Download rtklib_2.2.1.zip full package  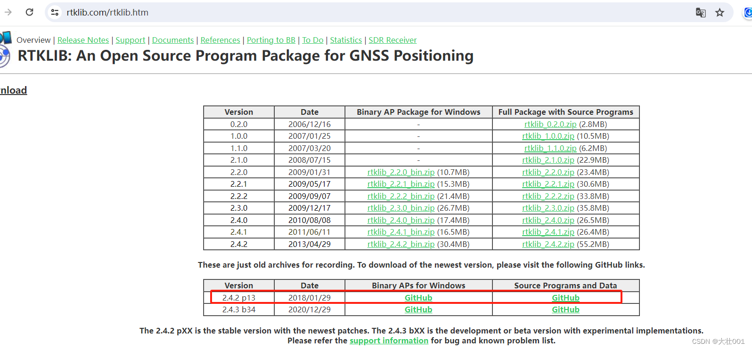pyautogui.click(x=548, y=184)
